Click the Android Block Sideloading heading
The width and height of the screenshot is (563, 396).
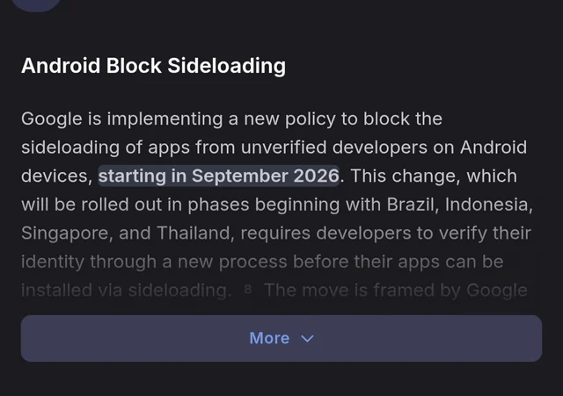(x=153, y=66)
